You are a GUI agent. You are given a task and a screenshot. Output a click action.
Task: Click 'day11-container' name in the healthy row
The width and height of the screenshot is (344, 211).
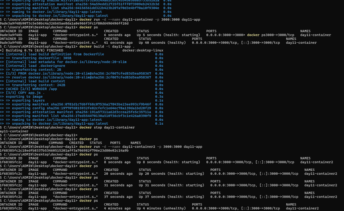click(x=301, y=43)
